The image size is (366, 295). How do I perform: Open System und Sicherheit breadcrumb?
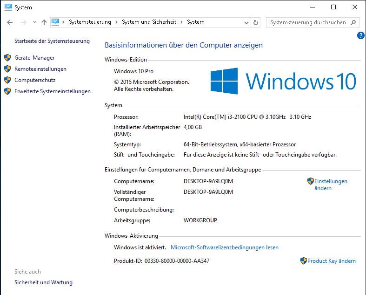(149, 22)
